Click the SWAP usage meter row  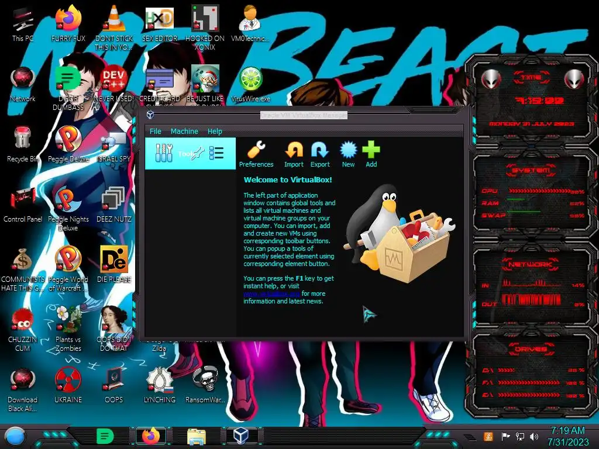532,215
